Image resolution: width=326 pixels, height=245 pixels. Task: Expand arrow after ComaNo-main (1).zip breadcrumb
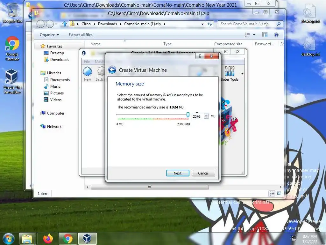[165, 24]
